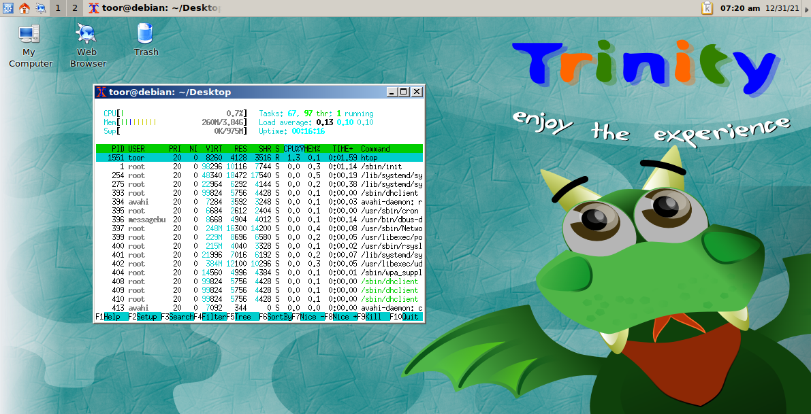Sort processes by the MEM% column header

coord(313,149)
